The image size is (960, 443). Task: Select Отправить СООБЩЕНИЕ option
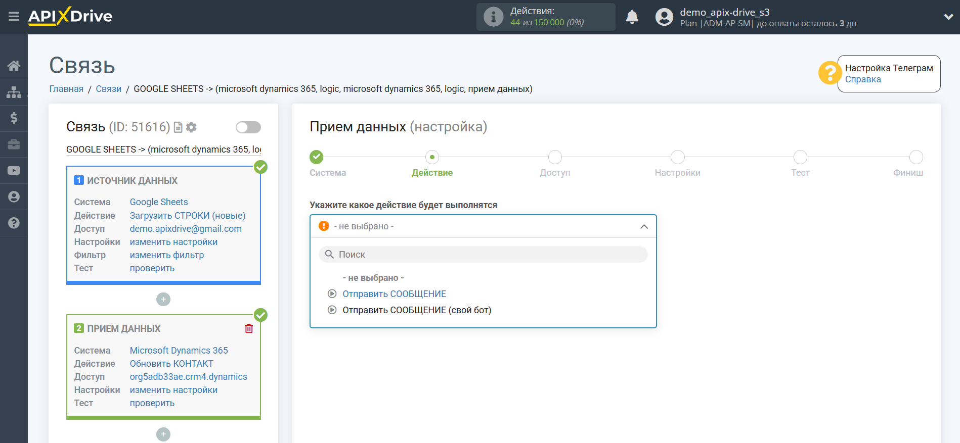(x=395, y=294)
